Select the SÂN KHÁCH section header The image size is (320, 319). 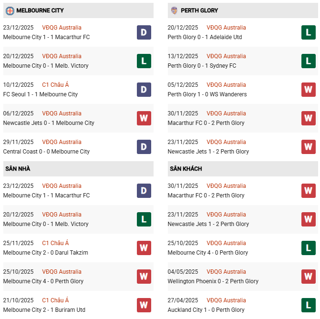click(186, 169)
